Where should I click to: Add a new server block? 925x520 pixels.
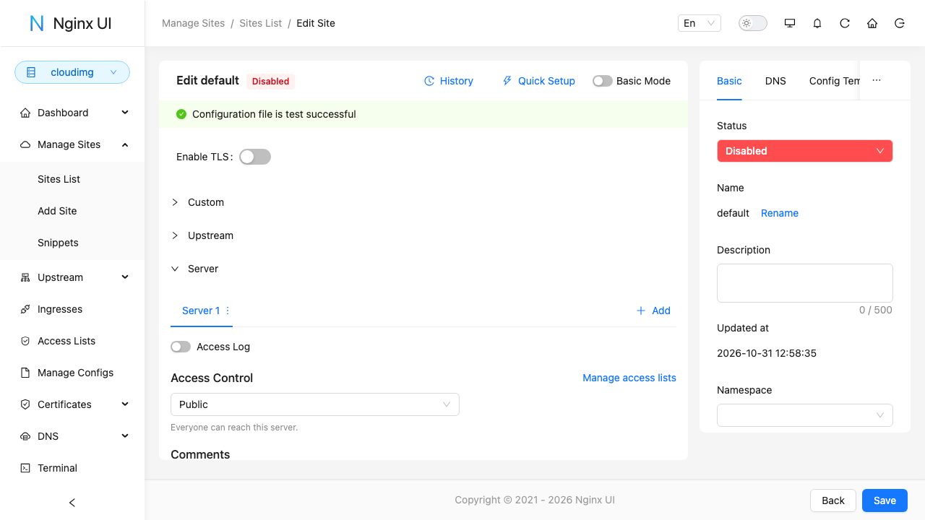(x=653, y=311)
